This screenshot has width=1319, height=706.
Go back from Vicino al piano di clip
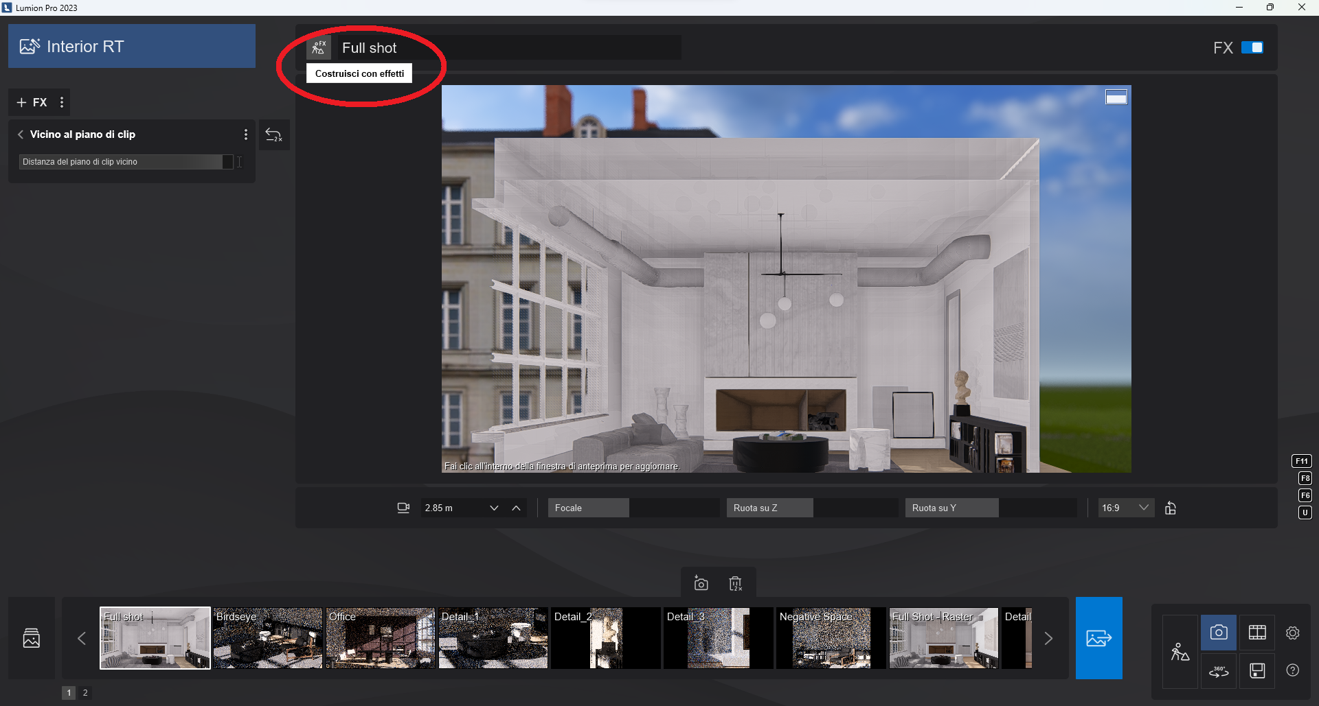(x=21, y=134)
